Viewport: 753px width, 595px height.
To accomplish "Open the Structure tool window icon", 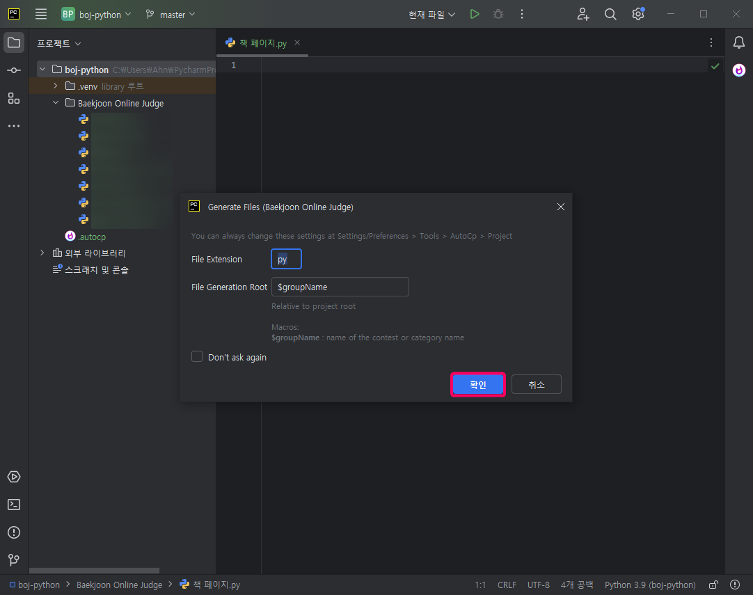I will (14, 98).
